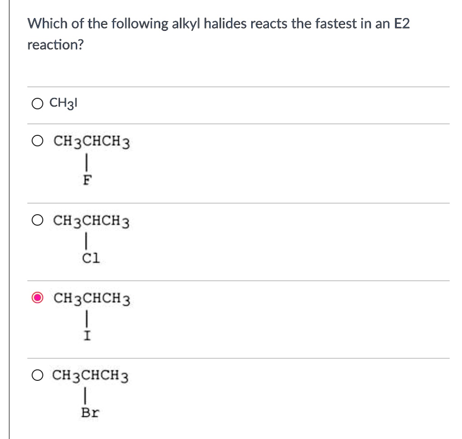Image resolution: width=462 pixels, height=439 pixels.
Task: Click the topmost unselected radio circle
Action: [x=38, y=104]
